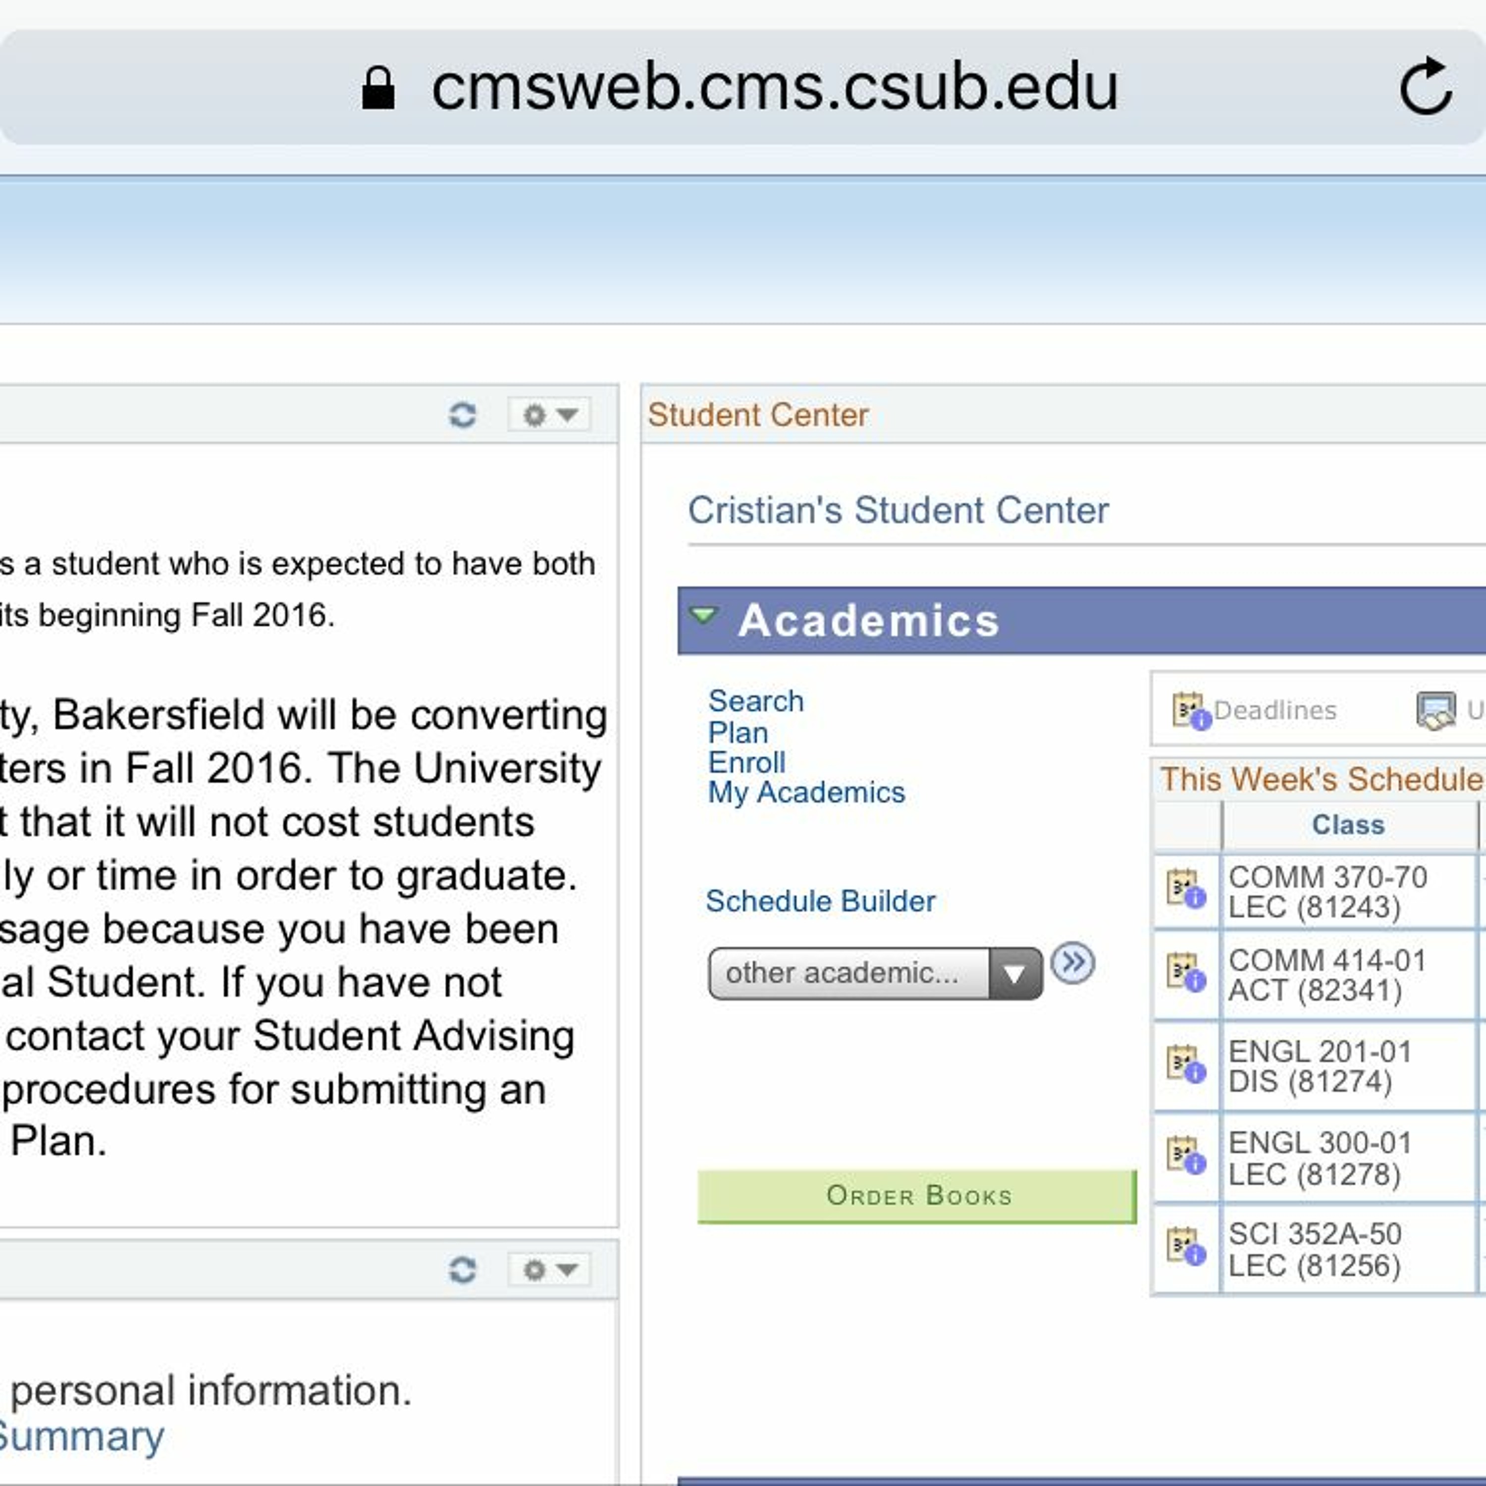Open deadlines icon for SCI 352A-50

(1185, 1247)
